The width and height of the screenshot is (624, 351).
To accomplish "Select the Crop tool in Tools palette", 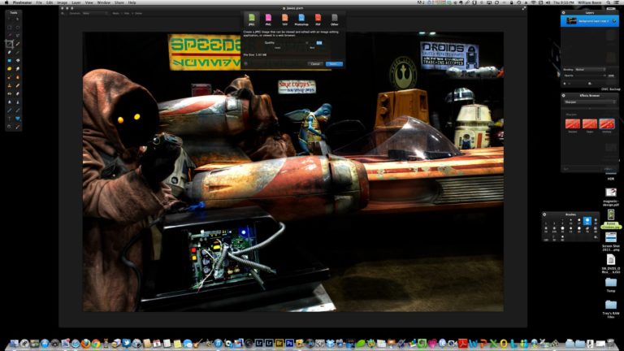I will (10, 44).
